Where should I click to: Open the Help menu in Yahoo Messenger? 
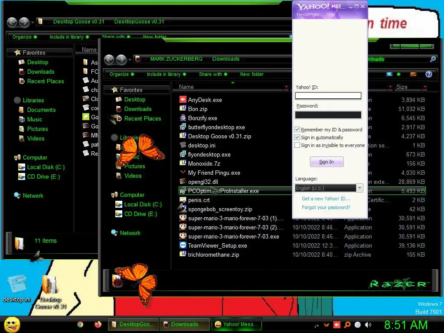(330, 14)
